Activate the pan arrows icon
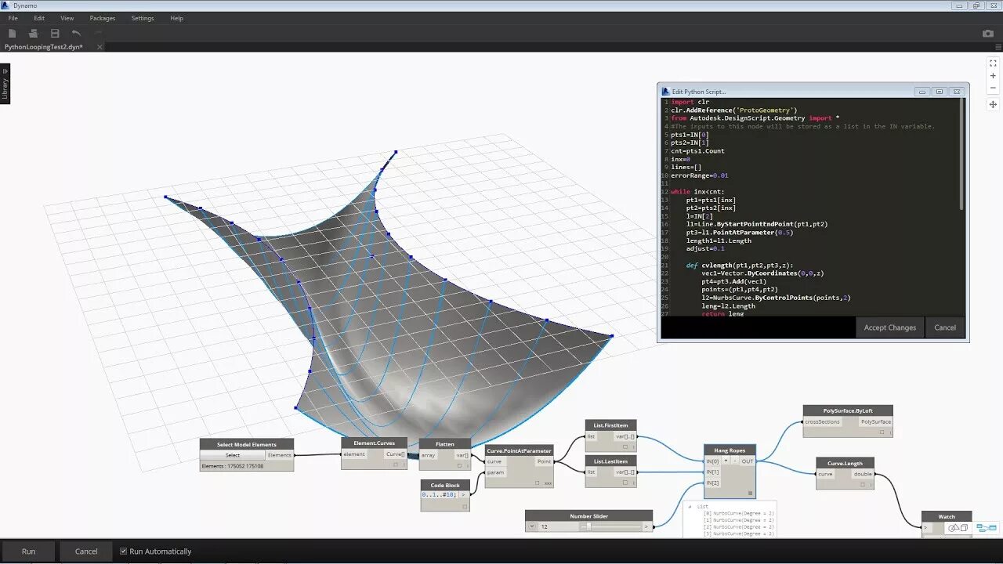 point(994,104)
